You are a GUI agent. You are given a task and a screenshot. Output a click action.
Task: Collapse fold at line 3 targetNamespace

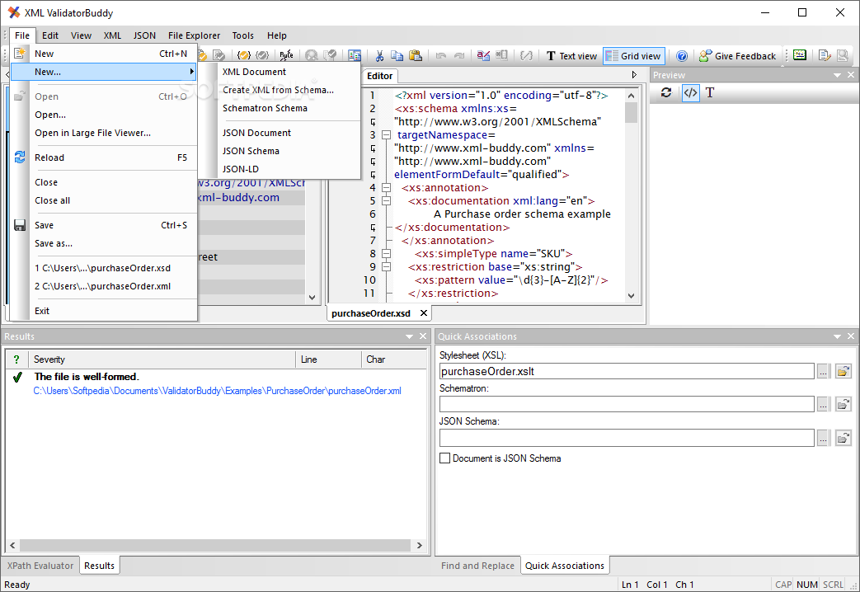[x=386, y=135]
